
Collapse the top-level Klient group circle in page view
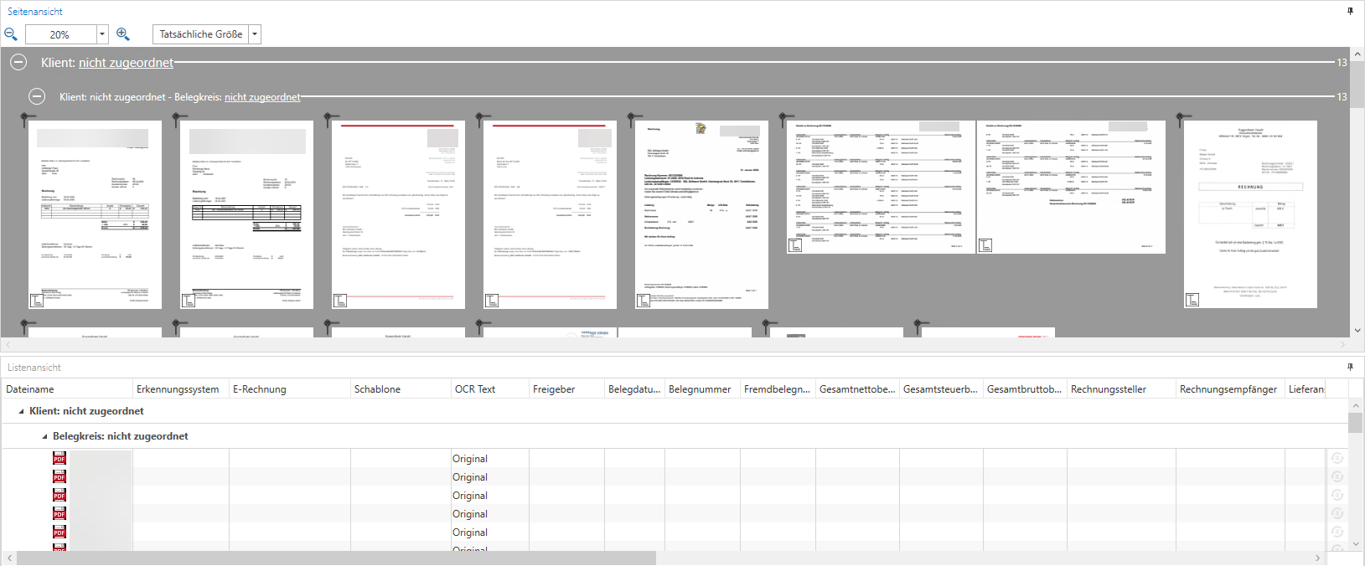[18, 63]
